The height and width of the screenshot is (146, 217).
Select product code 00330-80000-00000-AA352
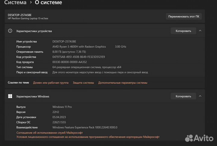(70, 62)
